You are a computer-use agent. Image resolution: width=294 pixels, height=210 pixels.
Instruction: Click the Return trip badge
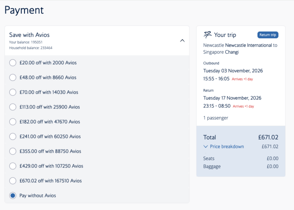tap(268, 35)
